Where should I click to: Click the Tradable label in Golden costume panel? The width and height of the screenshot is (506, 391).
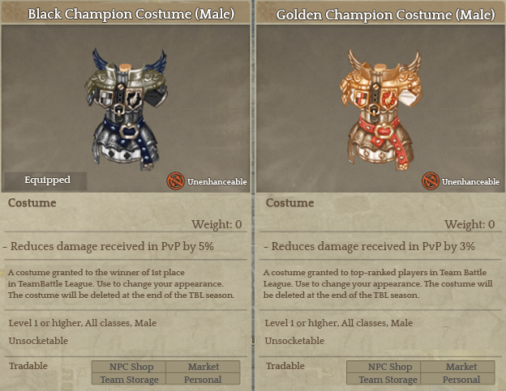coord(285,366)
